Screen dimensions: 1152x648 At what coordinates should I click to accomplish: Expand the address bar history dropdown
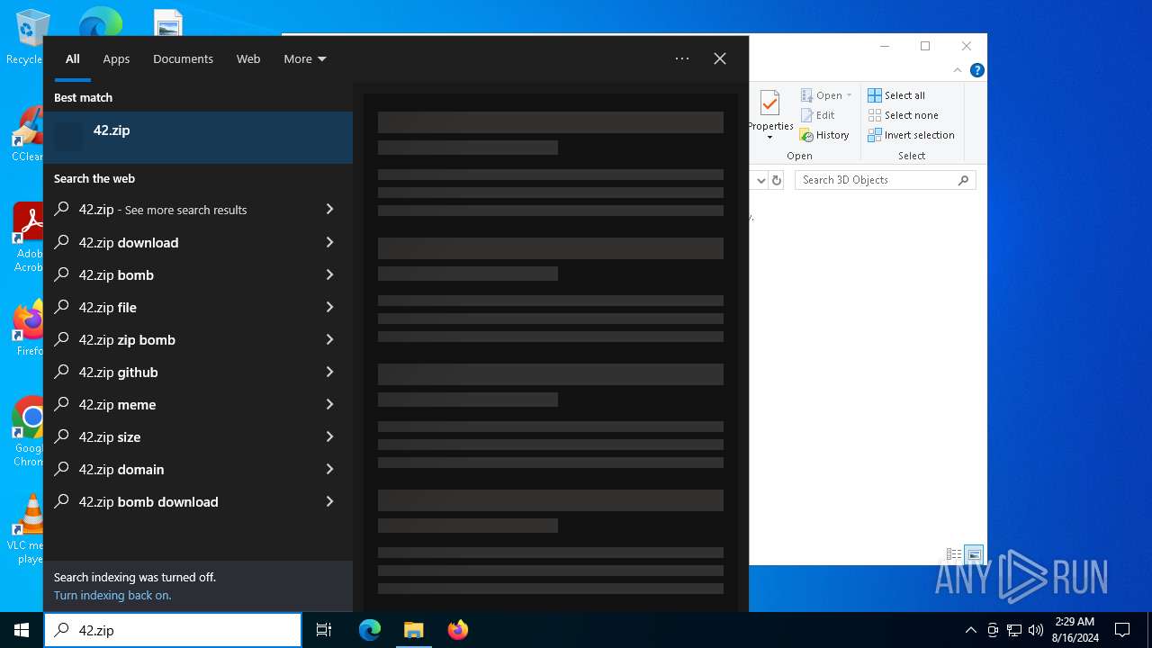click(760, 180)
